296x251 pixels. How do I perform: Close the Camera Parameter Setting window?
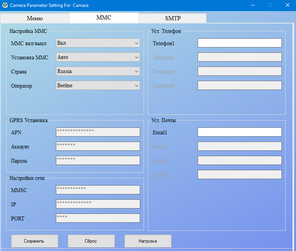[287, 5]
